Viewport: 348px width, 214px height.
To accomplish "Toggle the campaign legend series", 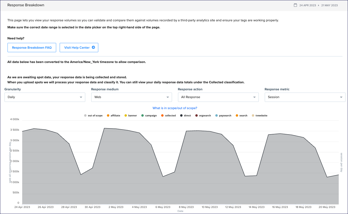I will click(x=149, y=116).
